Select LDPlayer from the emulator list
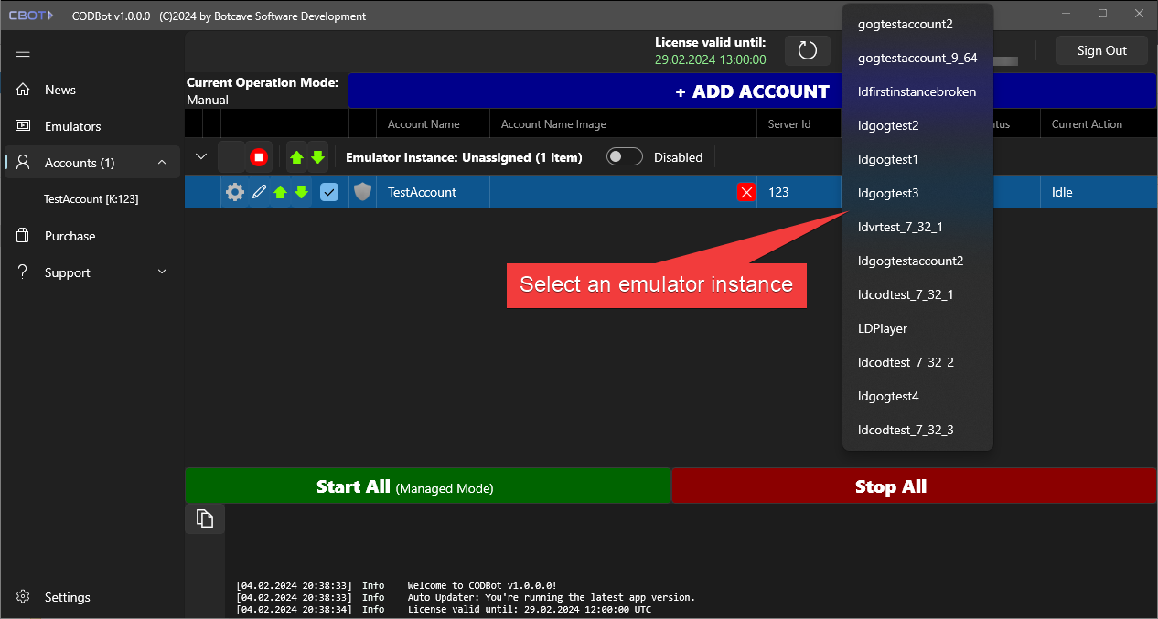Screen dimensions: 1158x619 [x=883, y=328]
